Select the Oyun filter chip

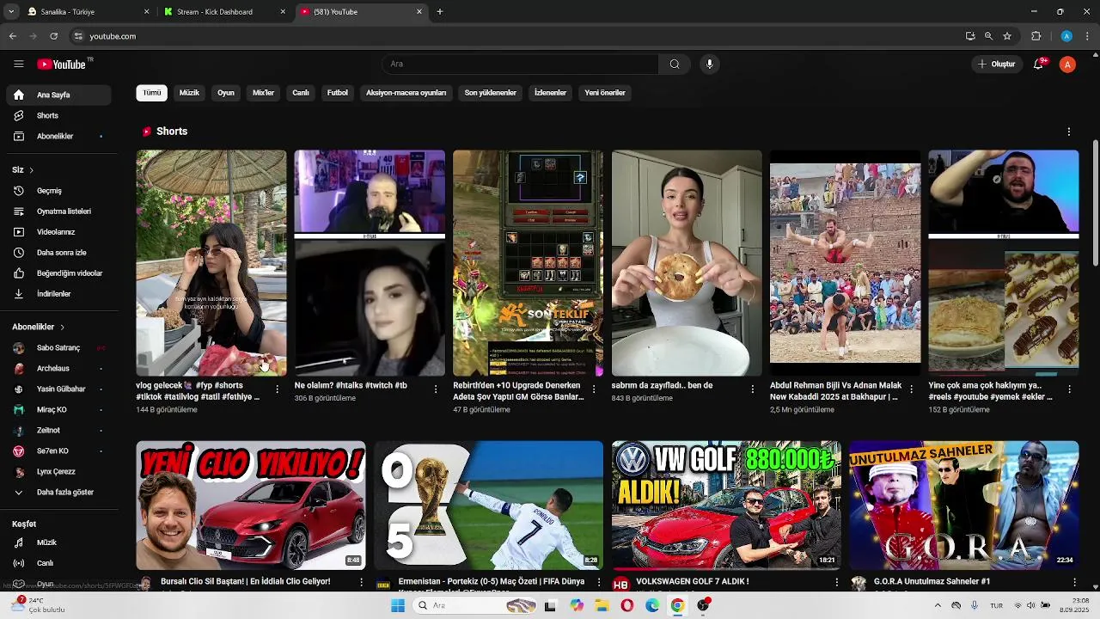click(x=226, y=93)
